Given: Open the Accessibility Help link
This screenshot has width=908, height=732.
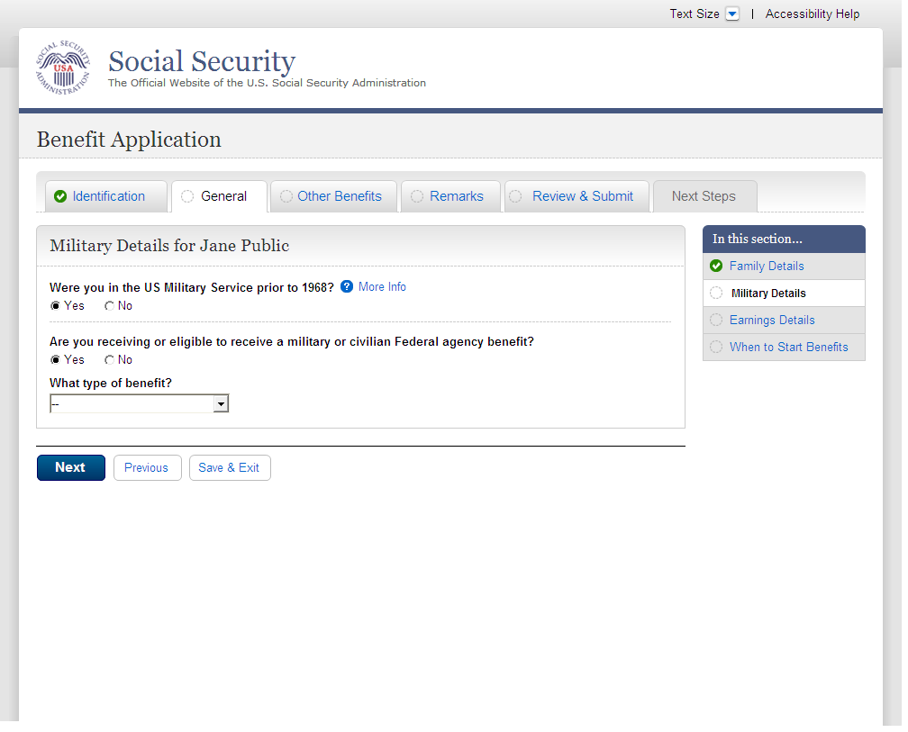Looking at the screenshot, I should point(813,14).
